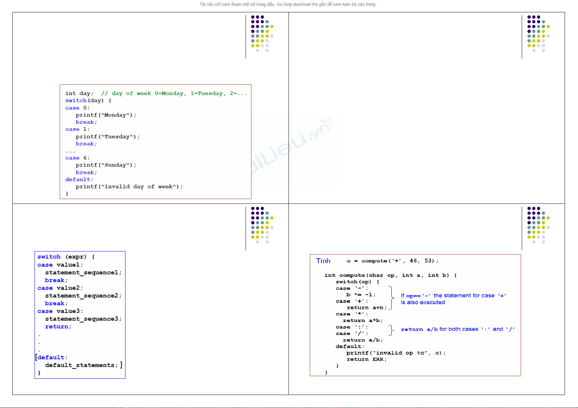Click 'switch(op) {' line in compute code

(x=357, y=282)
